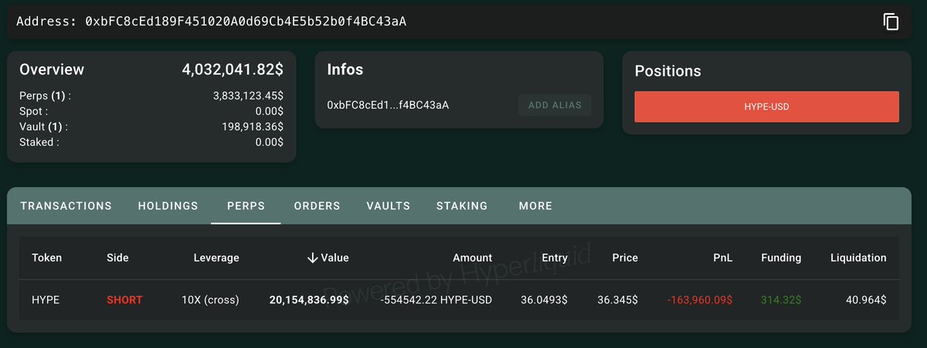Sort by Value column arrow
The image size is (927, 348).
(313, 258)
